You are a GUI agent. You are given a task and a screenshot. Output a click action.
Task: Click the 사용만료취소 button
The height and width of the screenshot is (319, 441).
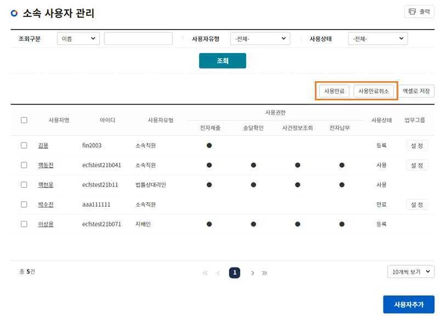(x=374, y=91)
